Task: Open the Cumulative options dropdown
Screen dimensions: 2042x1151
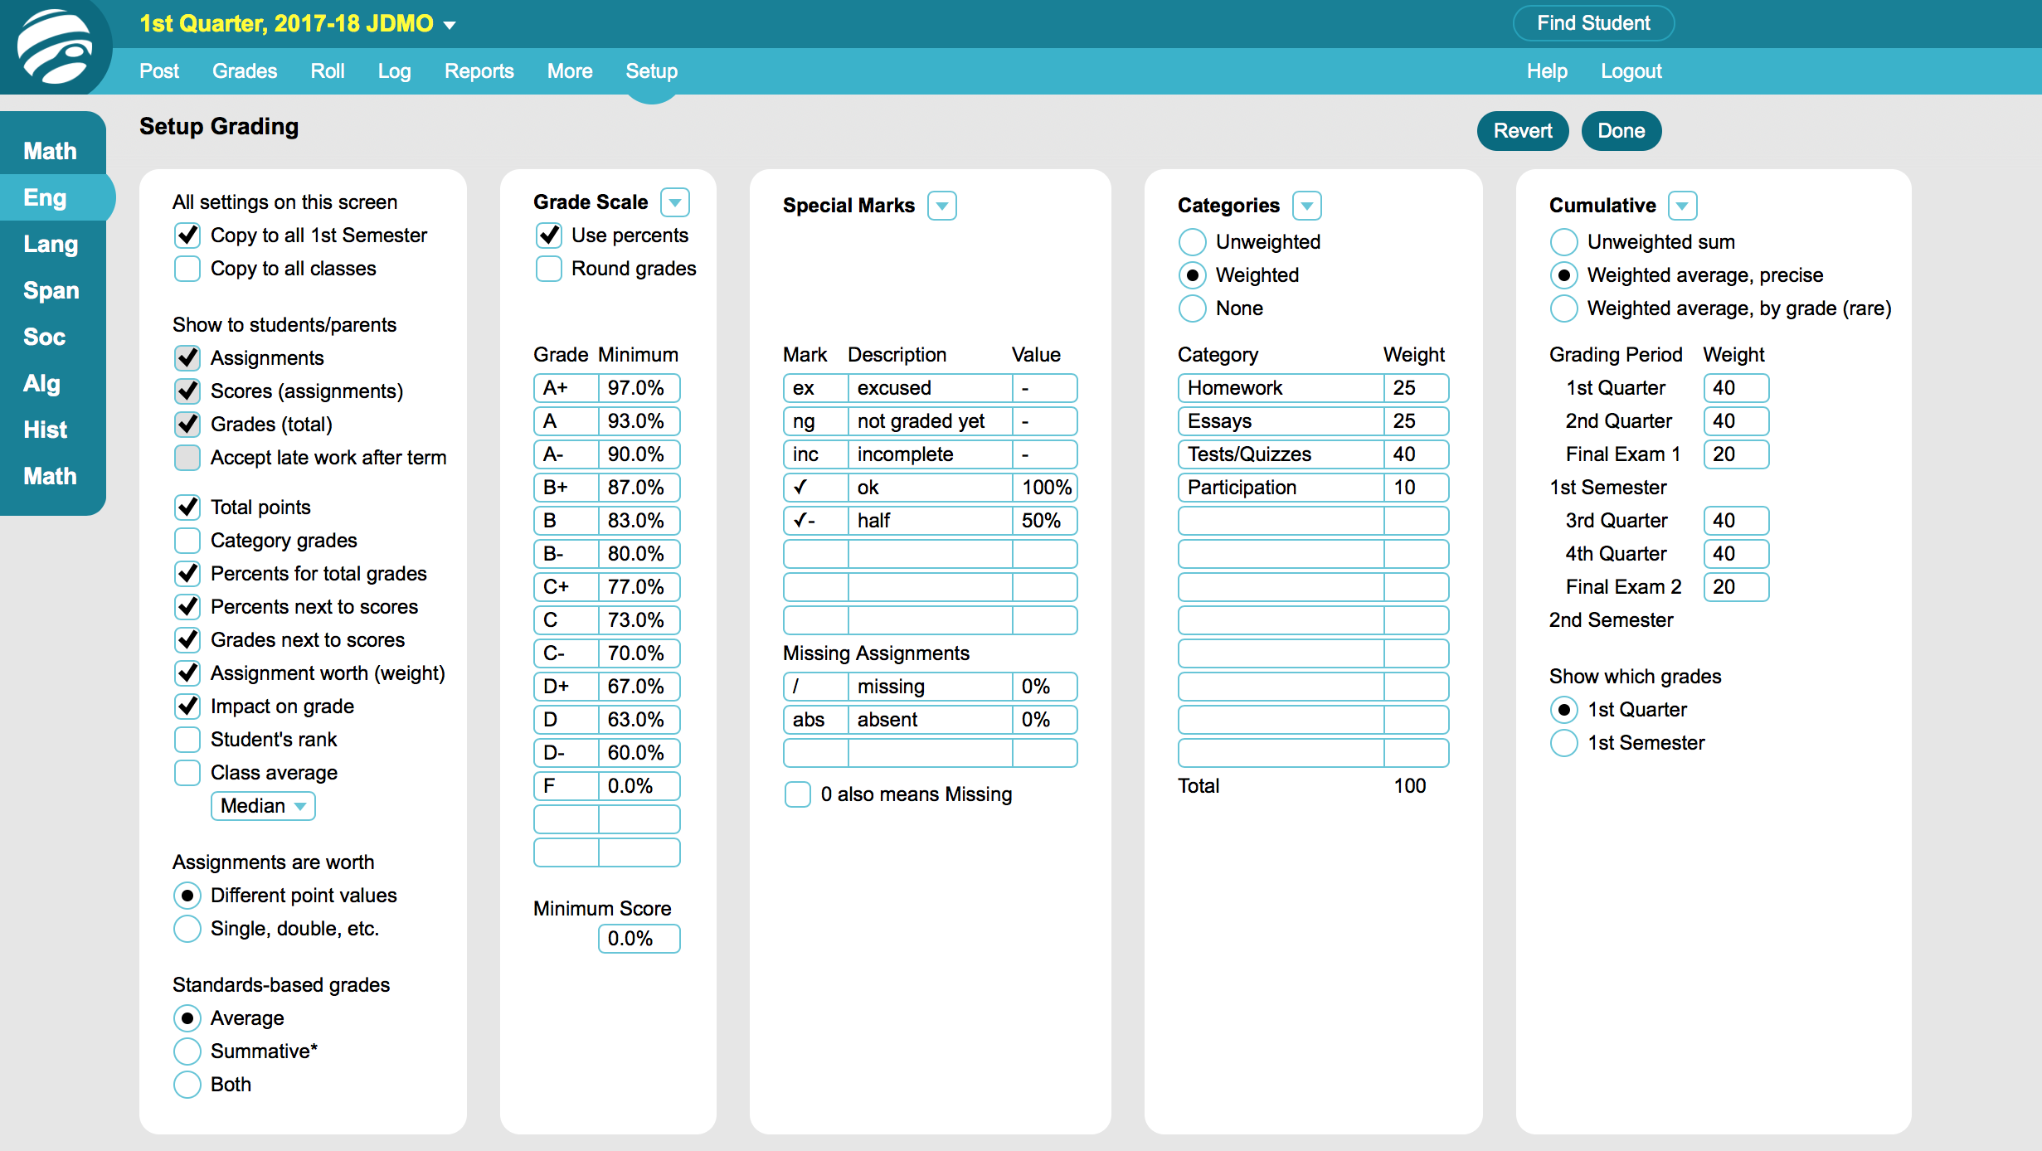Action: click(1683, 206)
